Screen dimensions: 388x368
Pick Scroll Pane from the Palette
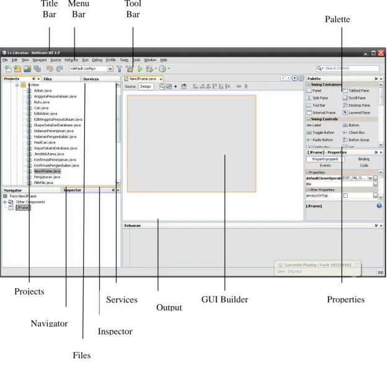[354, 98]
